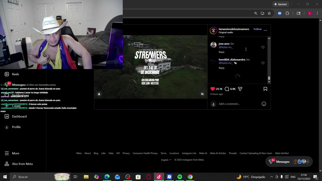The image size is (322, 181).
Task: Click the comment bubble icon on post
Action: [x=227, y=89]
